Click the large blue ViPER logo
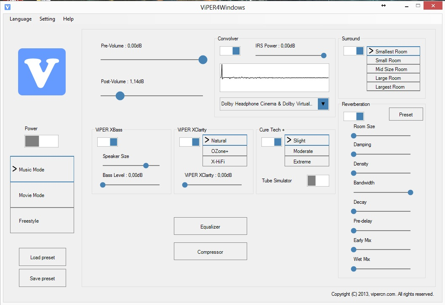445x305 pixels. [x=42, y=72]
